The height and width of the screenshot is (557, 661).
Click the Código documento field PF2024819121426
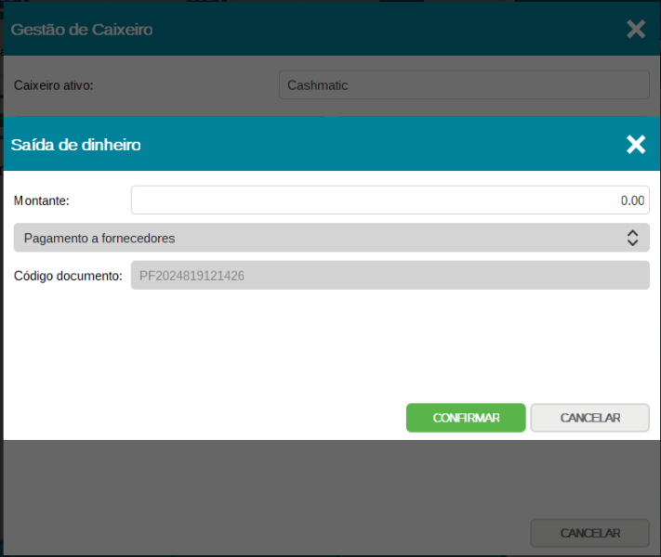(x=390, y=276)
